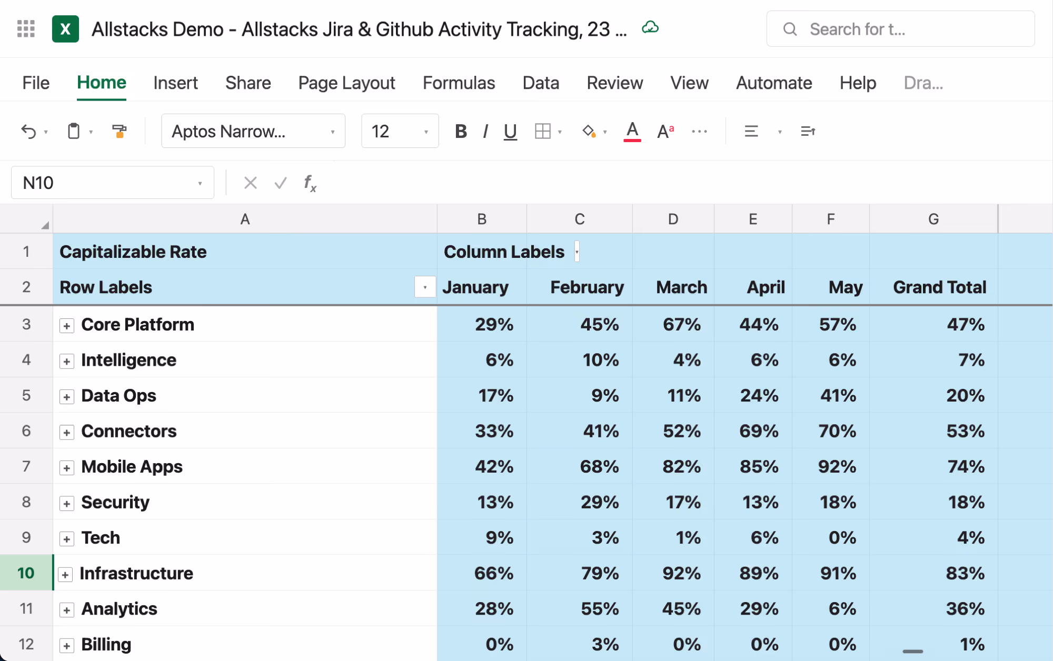Select the Capitalizable Rate cell

click(245, 252)
